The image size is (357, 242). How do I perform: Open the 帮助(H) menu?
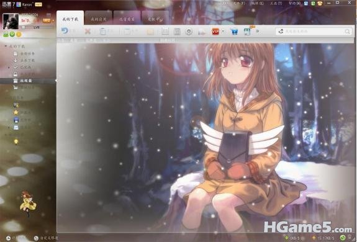tap(295, 3)
